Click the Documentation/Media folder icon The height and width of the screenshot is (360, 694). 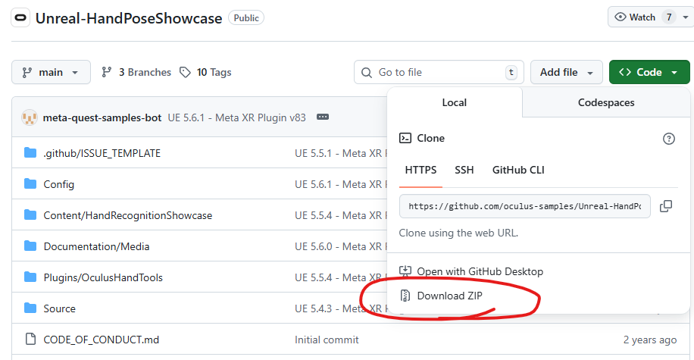pyautogui.click(x=30, y=246)
